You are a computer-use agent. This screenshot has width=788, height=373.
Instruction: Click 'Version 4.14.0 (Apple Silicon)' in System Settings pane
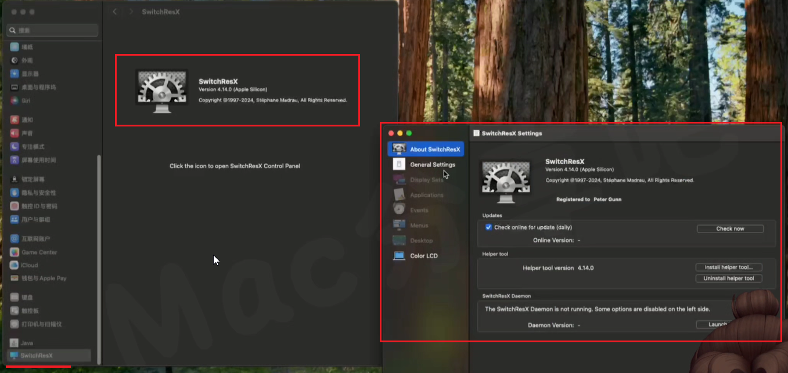[x=232, y=90]
